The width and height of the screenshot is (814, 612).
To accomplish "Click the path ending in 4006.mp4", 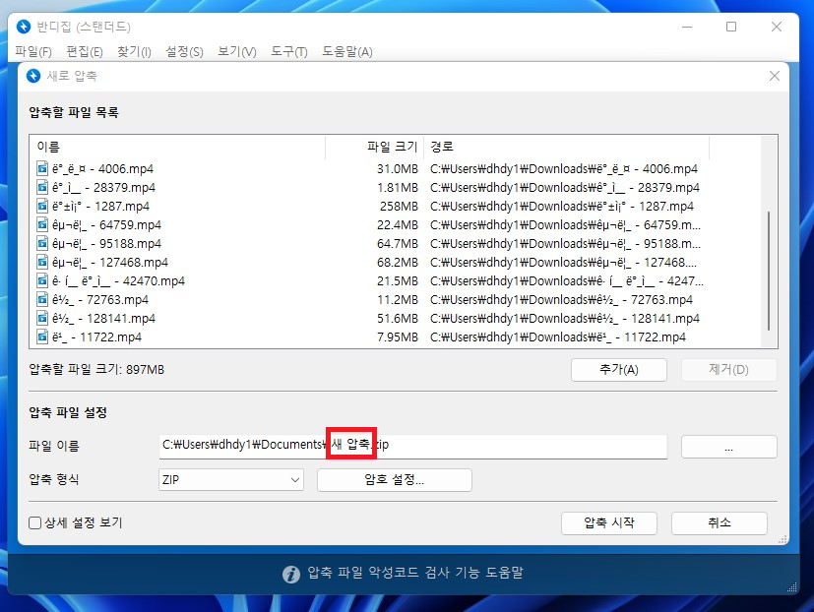I will pyautogui.click(x=564, y=168).
